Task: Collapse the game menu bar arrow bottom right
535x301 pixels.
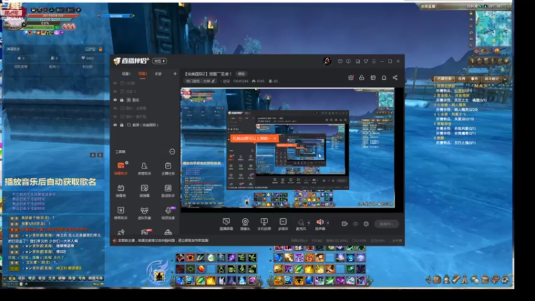Action: click(x=428, y=280)
